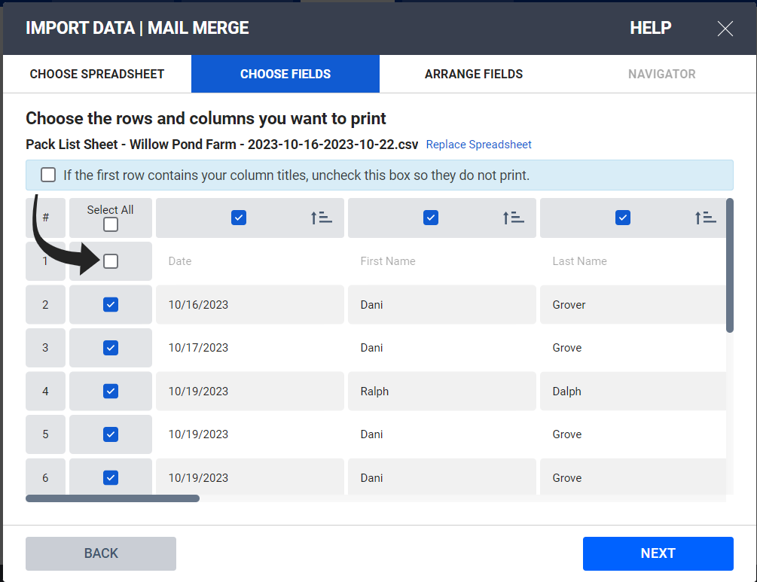The image size is (757, 582).
Task: Click the row number 4 cell
Action: [45, 391]
